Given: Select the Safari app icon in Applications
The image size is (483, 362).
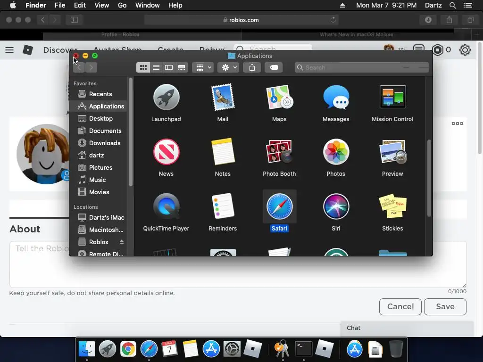Looking at the screenshot, I should point(279,206).
